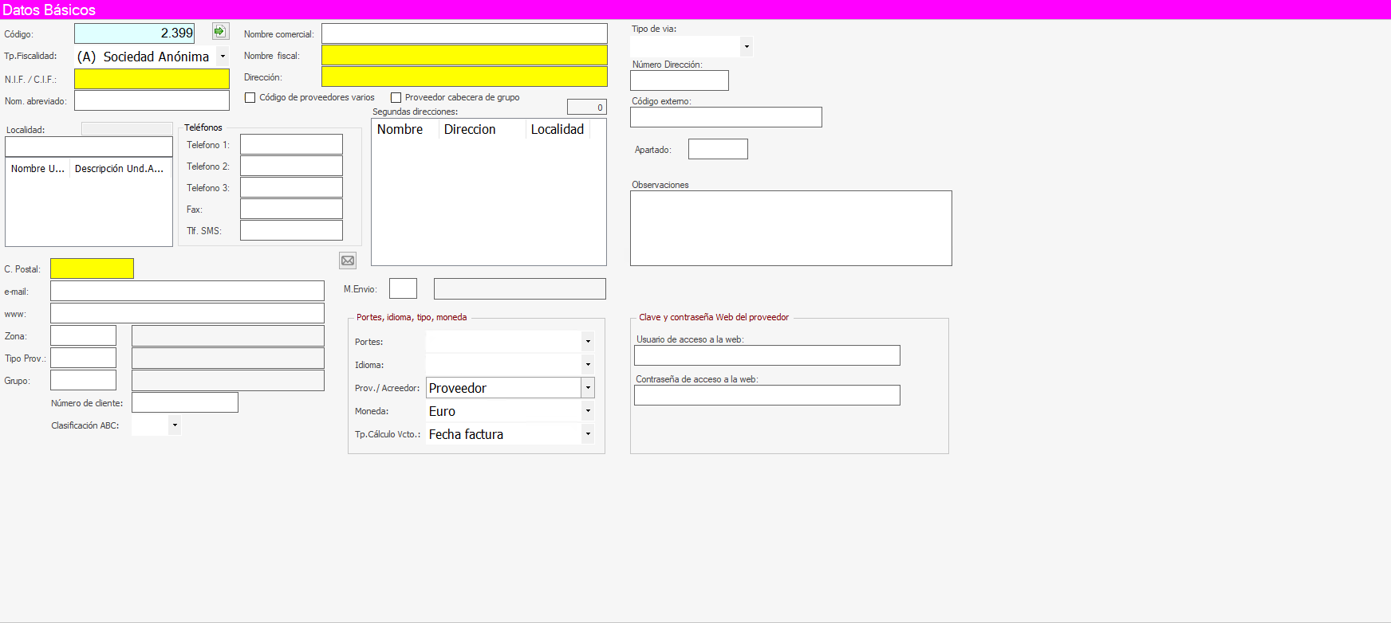The height and width of the screenshot is (623, 1391).
Task: Expand the Idioma dropdown
Action: click(588, 365)
